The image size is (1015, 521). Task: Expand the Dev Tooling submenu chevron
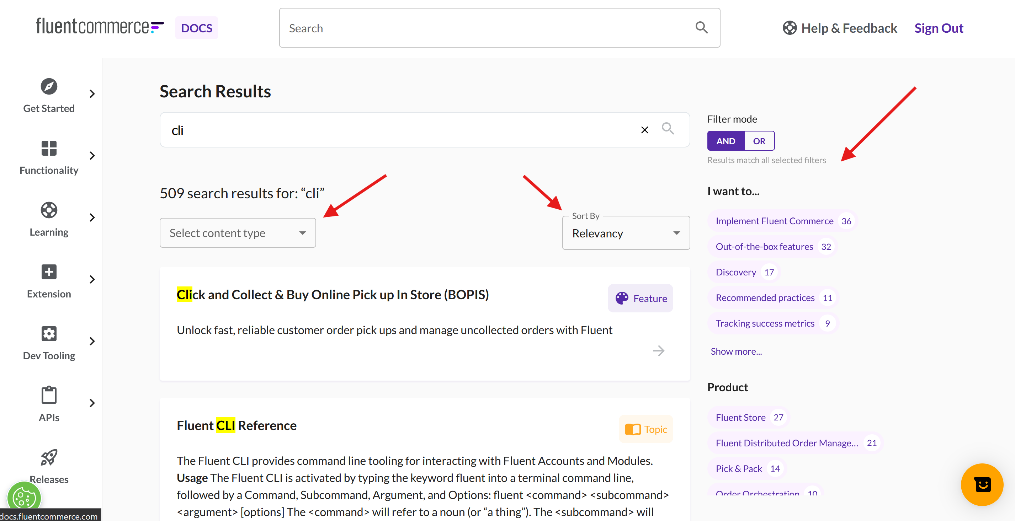[92, 341]
